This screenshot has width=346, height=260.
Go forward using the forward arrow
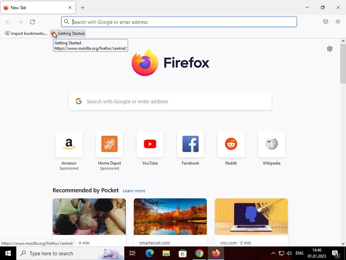20,22
